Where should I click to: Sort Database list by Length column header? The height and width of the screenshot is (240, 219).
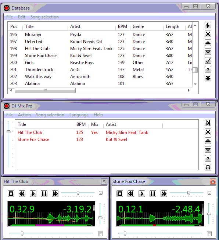click(x=174, y=27)
